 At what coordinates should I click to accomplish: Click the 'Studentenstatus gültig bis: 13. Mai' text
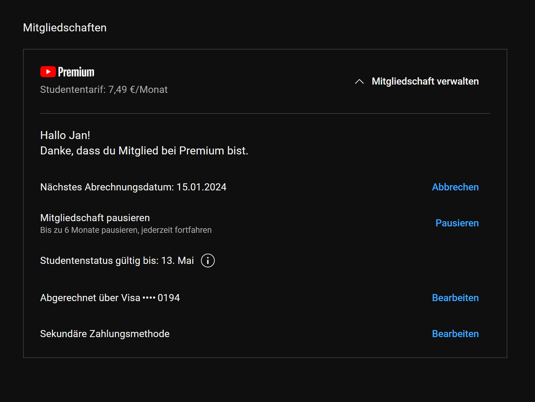117,261
